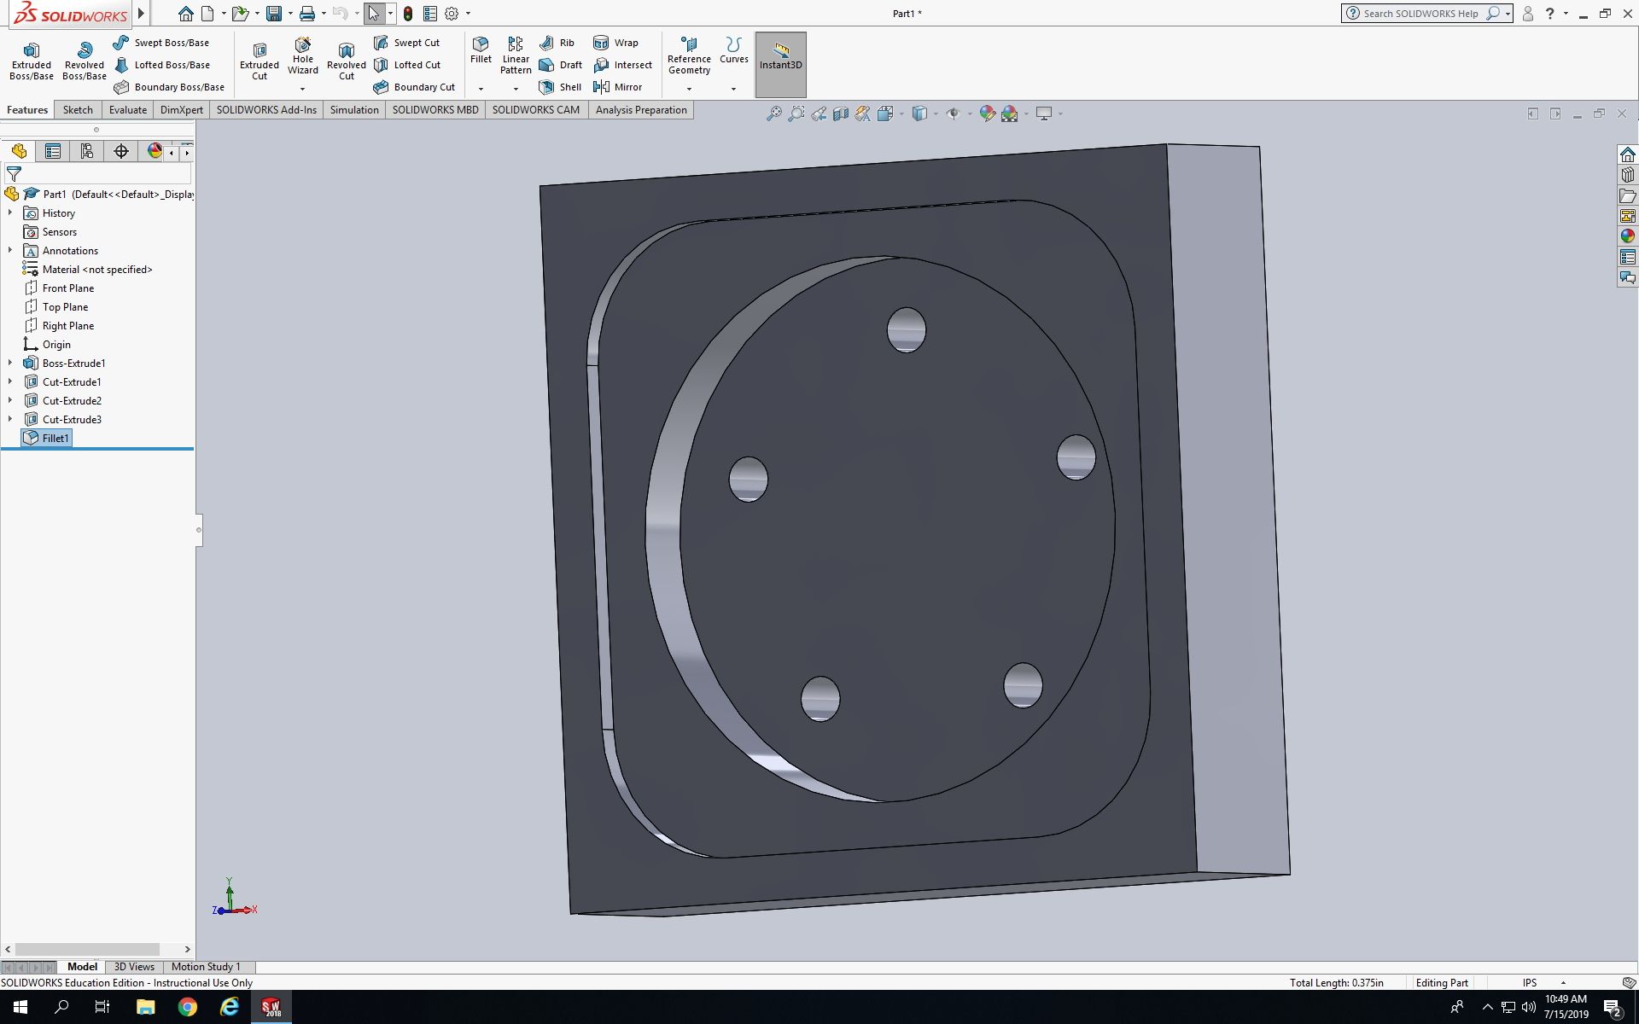This screenshot has height=1024, width=1639.
Task: Toggle the rebuild traffic light icon
Action: pyautogui.click(x=408, y=14)
